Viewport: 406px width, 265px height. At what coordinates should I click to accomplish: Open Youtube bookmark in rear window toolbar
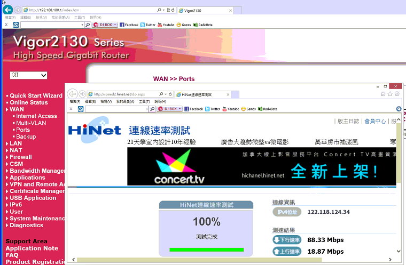(x=166, y=25)
